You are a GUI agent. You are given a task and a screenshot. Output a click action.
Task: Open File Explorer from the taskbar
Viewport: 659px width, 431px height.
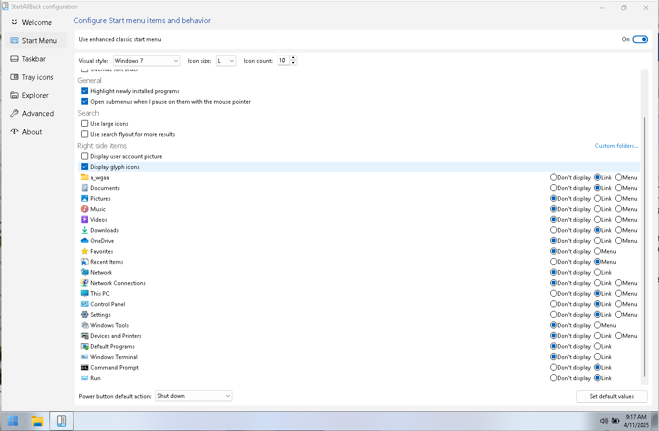tap(38, 421)
